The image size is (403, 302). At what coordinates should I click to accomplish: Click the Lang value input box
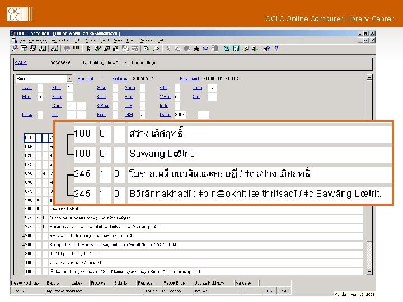click(x=212, y=88)
